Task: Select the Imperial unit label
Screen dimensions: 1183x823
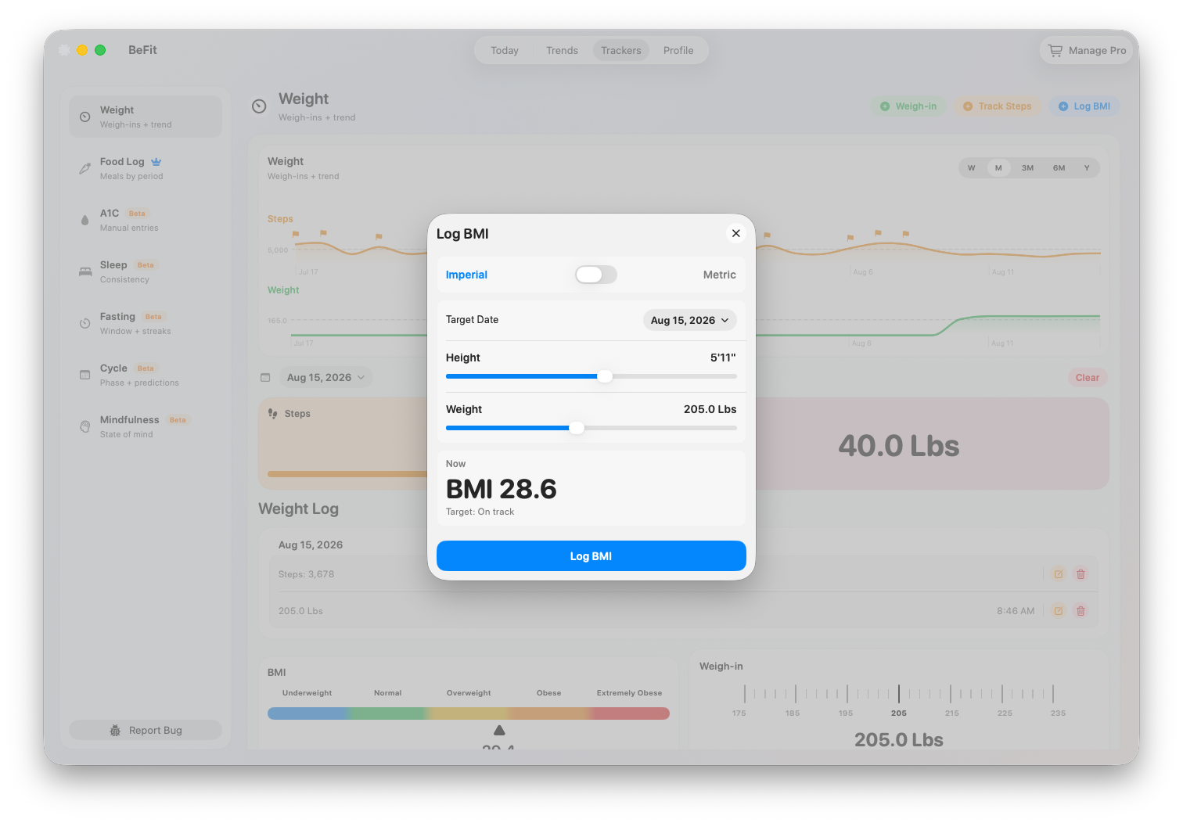Action: tap(466, 275)
